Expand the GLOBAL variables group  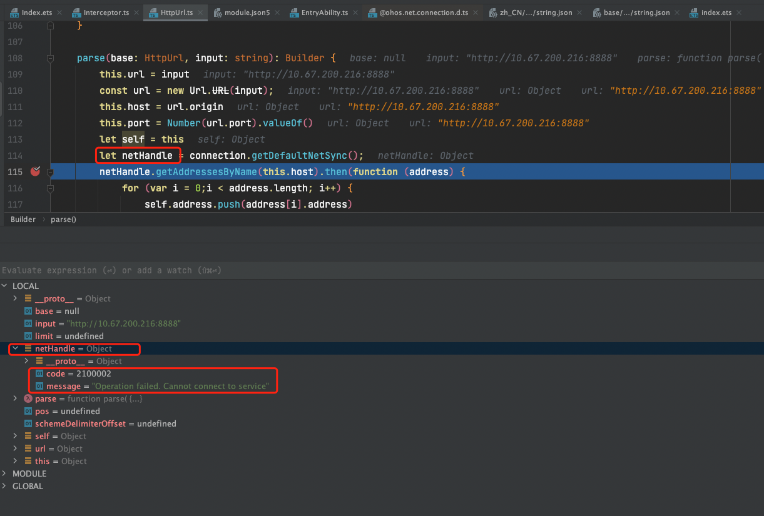[x=6, y=486]
